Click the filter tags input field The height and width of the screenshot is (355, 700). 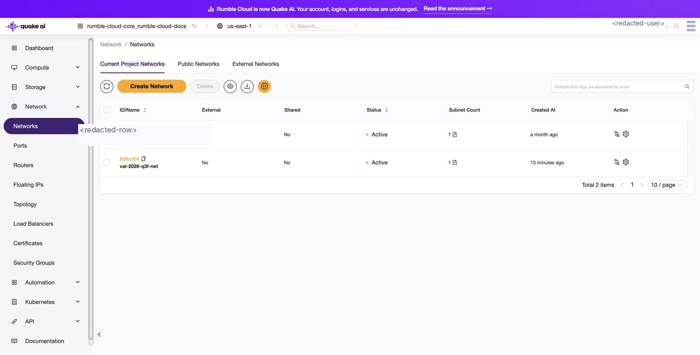pos(622,86)
